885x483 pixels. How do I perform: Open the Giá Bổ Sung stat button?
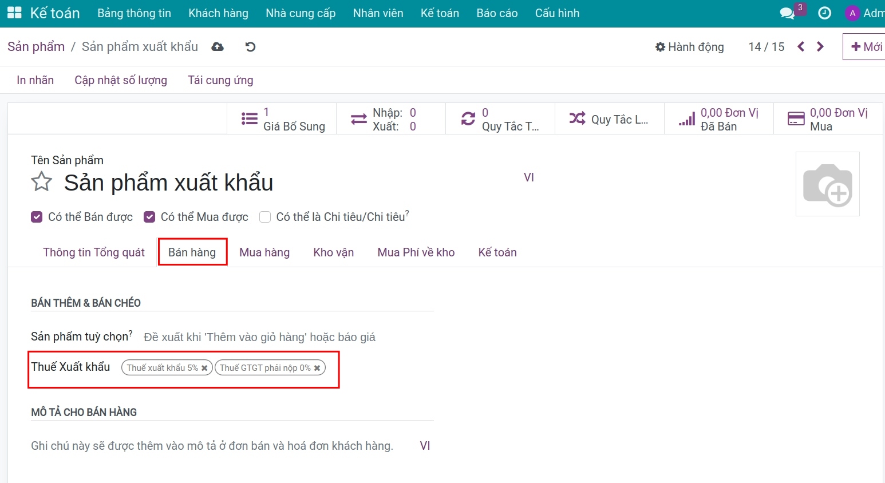[282, 119]
